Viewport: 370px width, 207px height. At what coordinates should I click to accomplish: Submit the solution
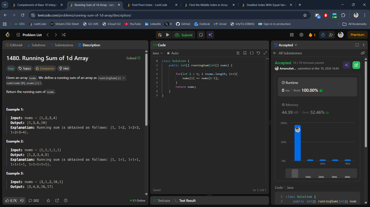[x=183, y=35]
